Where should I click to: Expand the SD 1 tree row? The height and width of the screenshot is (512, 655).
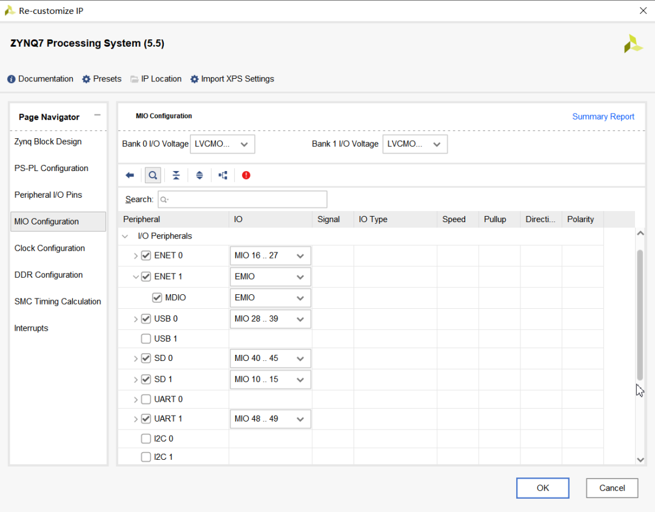pyautogui.click(x=135, y=380)
